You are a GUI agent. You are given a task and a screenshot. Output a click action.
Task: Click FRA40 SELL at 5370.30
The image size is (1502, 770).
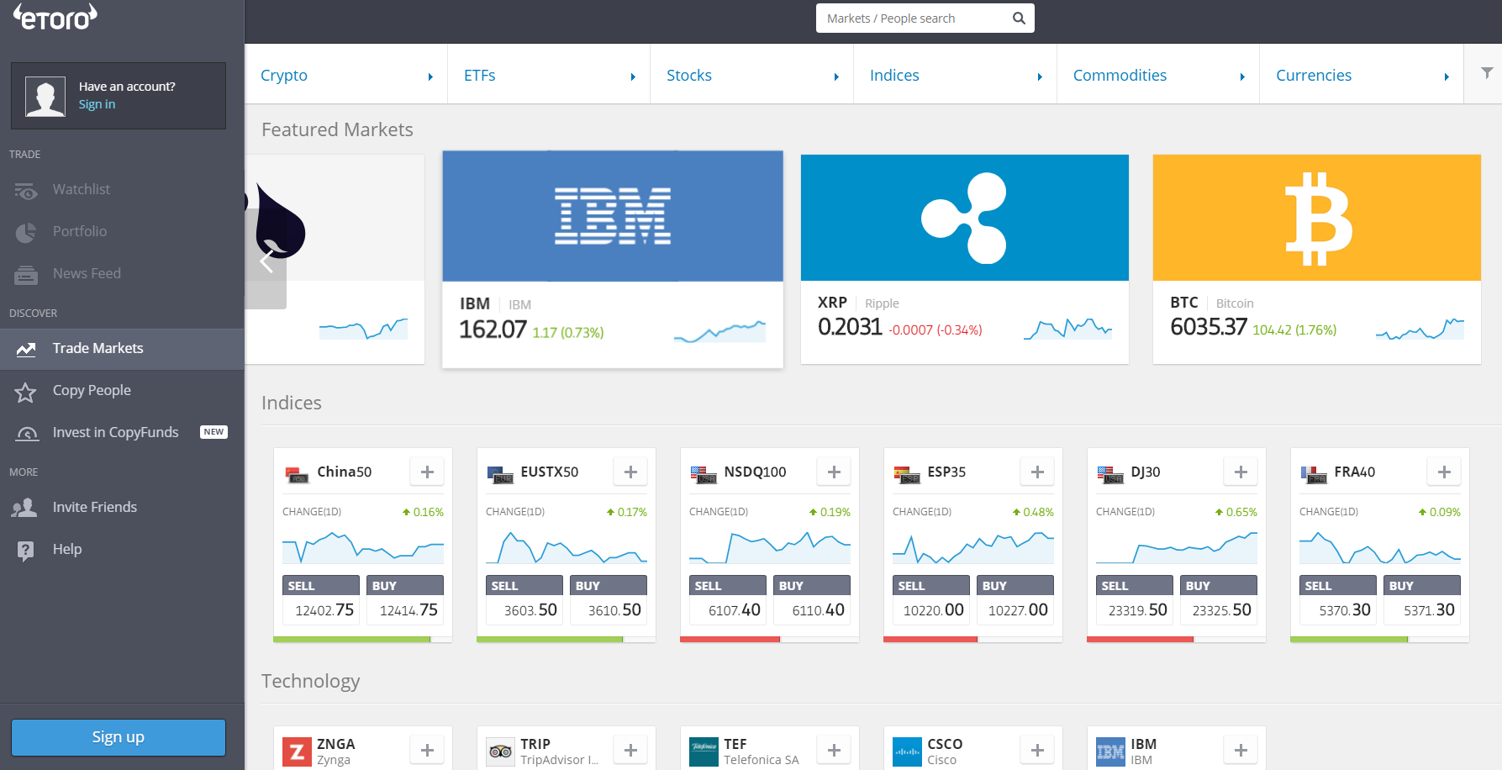click(1338, 600)
